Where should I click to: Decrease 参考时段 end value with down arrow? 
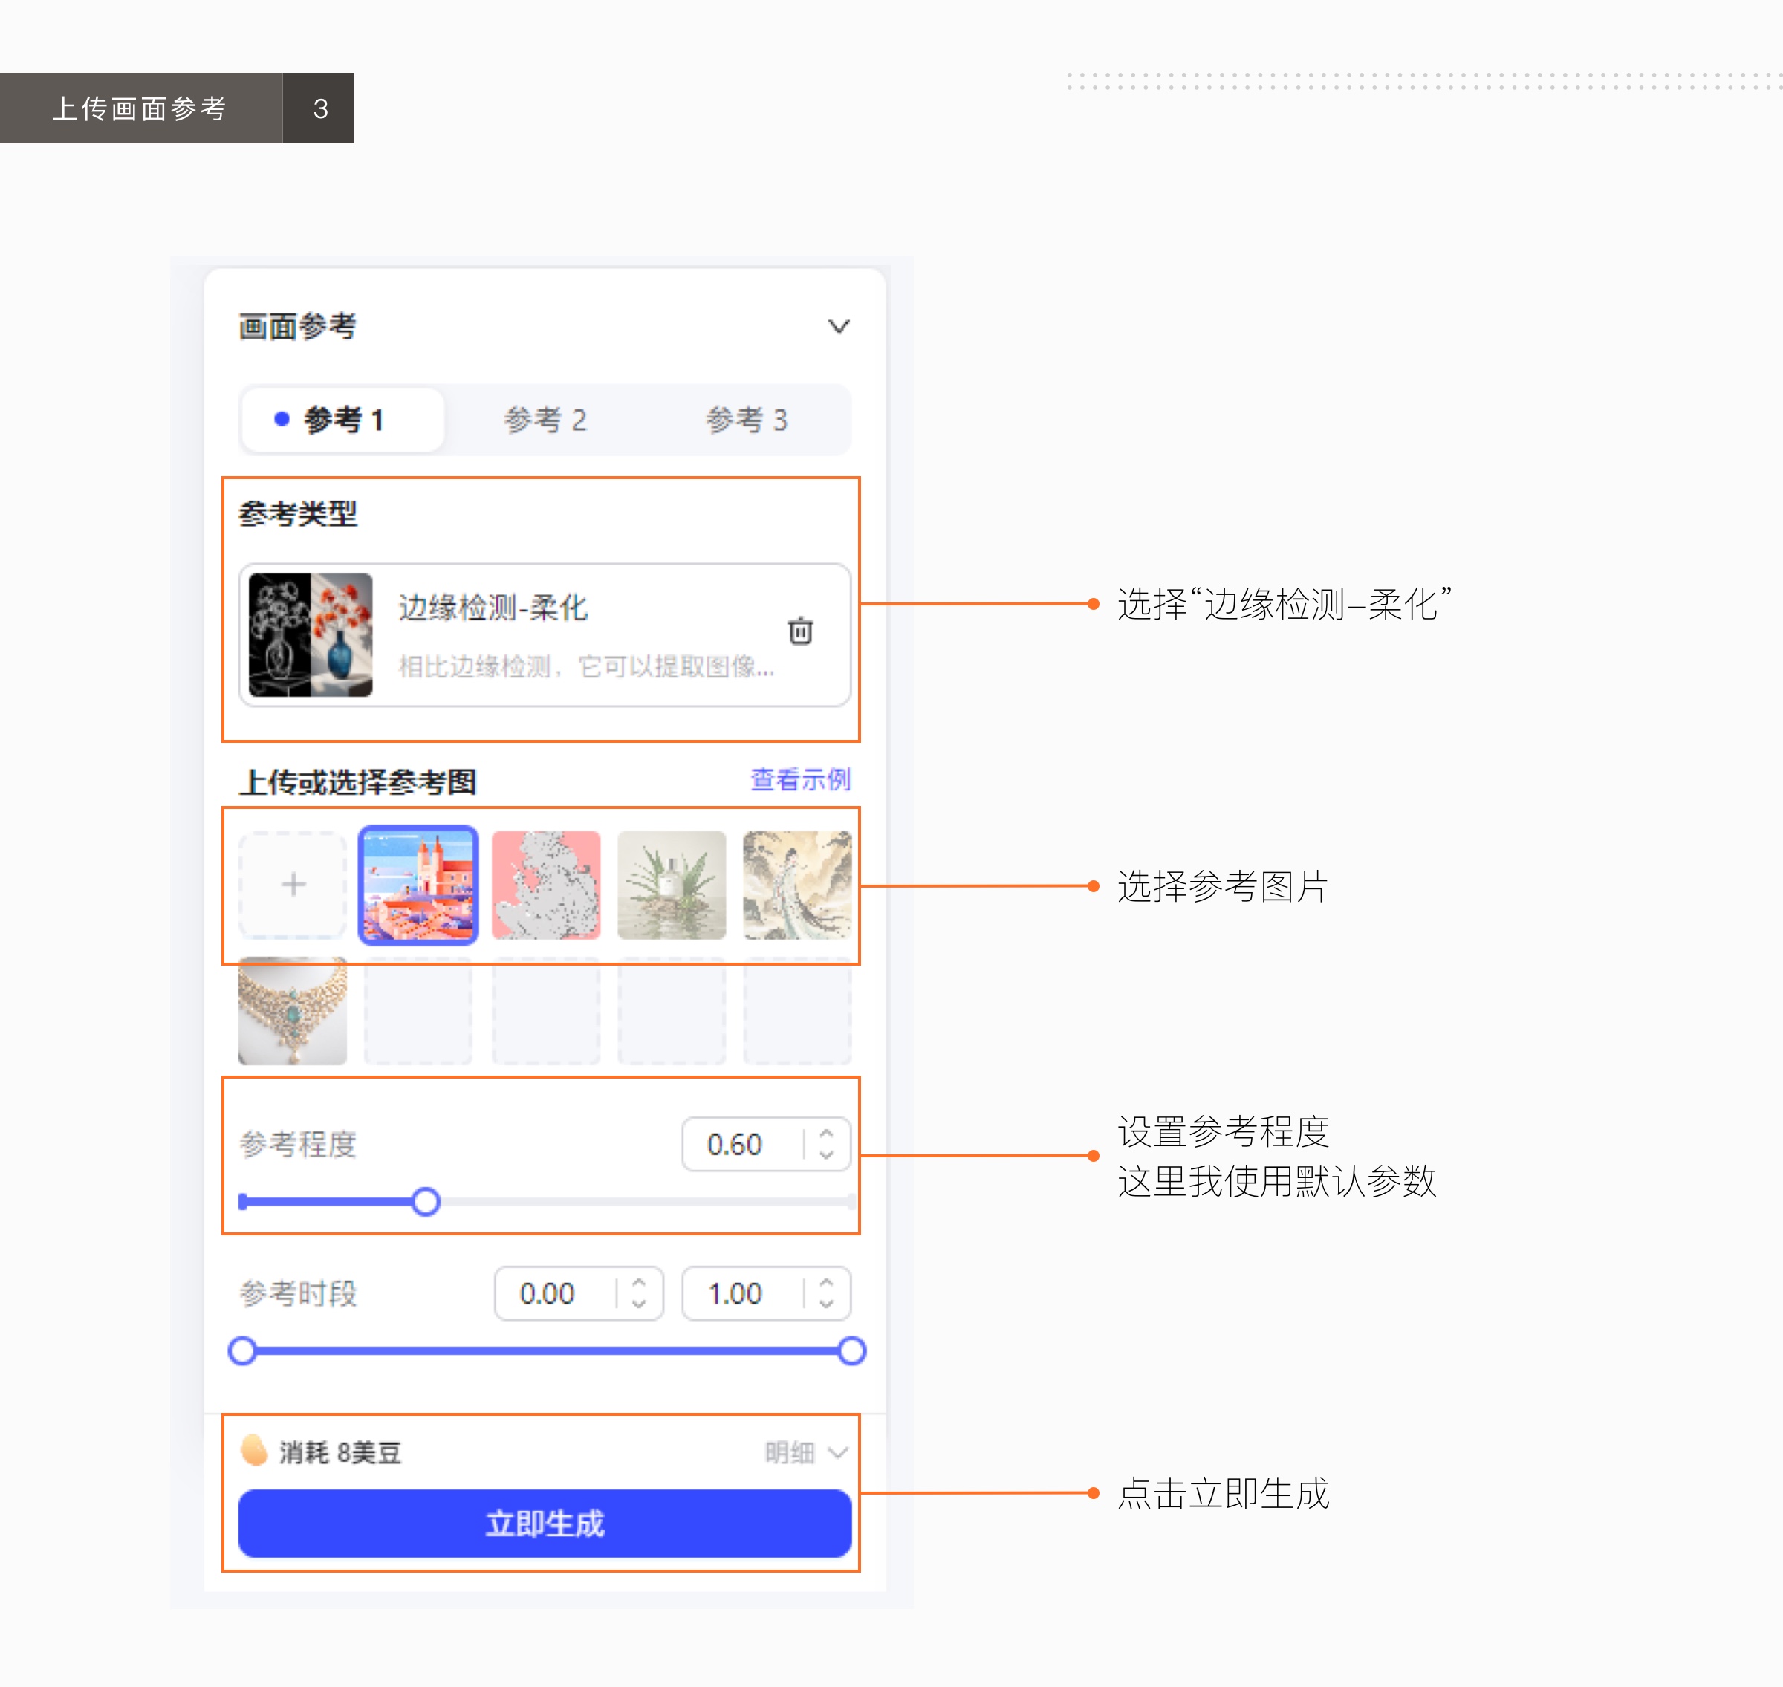click(x=826, y=1304)
